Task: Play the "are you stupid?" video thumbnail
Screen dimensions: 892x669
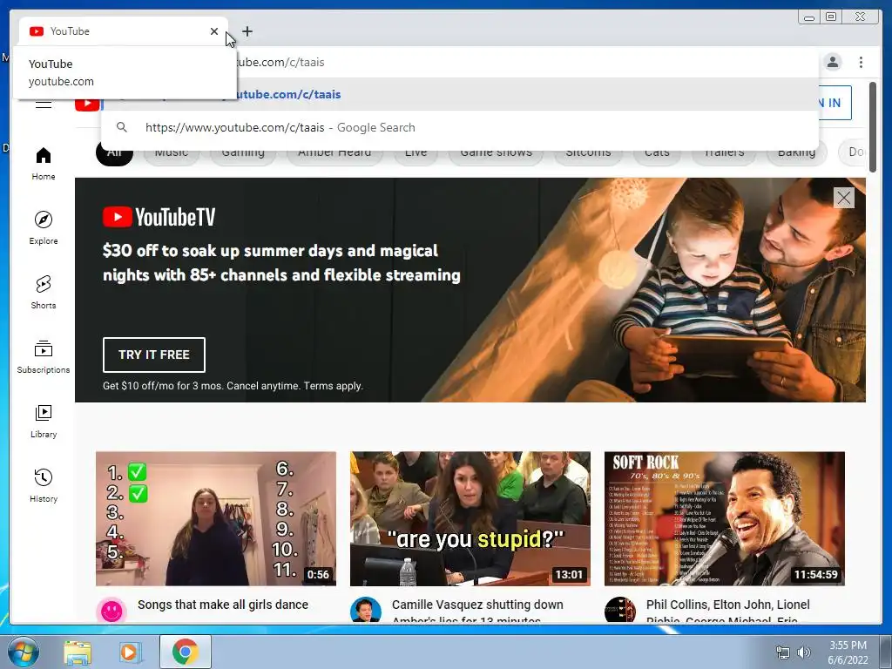Action: pos(470,518)
